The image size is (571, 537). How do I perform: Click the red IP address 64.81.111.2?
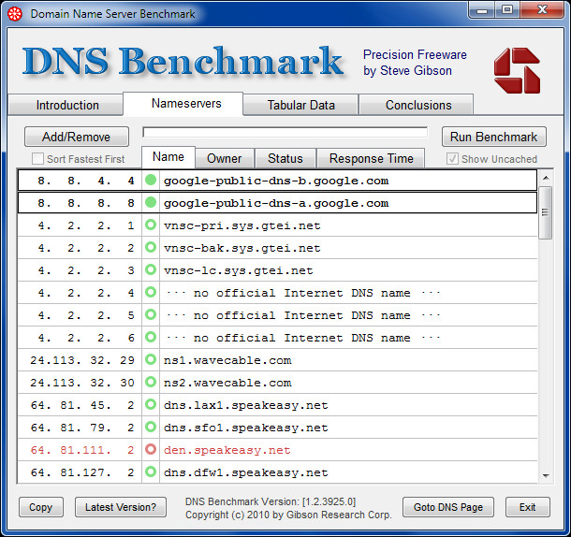(82, 450)
